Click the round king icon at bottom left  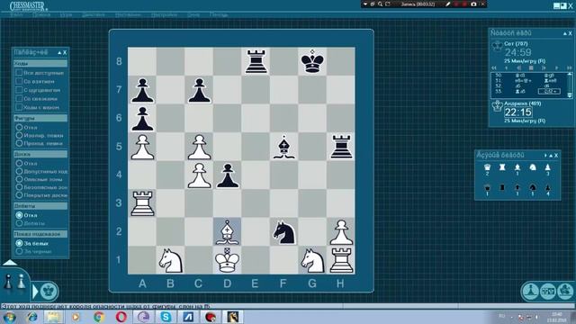click(x=49, y=292)
